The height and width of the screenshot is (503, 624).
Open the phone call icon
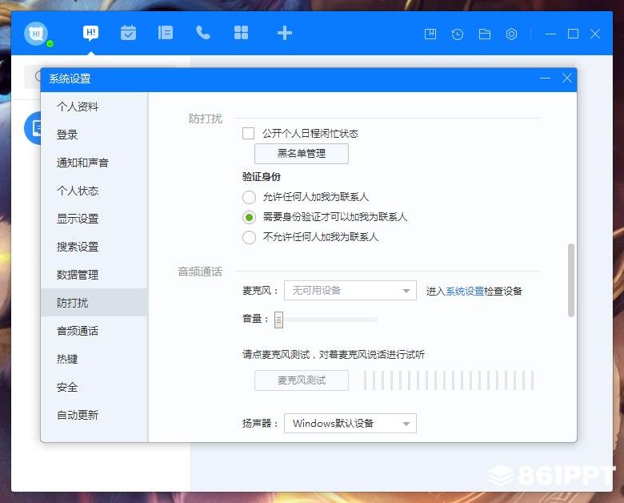coord(203,33)
